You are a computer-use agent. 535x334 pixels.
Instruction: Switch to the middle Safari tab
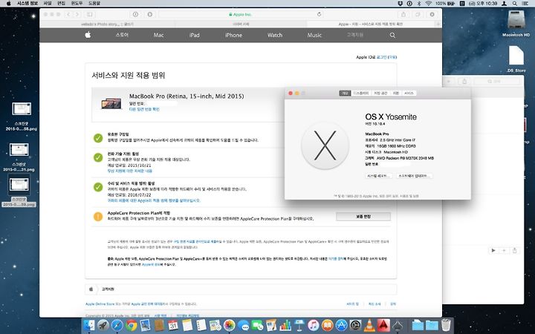(x=241, y=24)
